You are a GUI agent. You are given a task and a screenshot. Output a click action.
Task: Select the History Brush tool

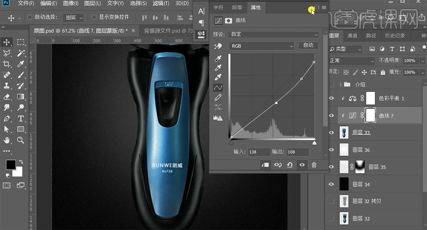coord(21,86)
